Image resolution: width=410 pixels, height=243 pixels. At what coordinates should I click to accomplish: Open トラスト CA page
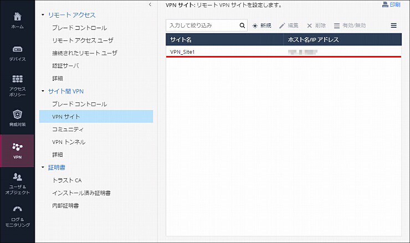click(67, 180)
